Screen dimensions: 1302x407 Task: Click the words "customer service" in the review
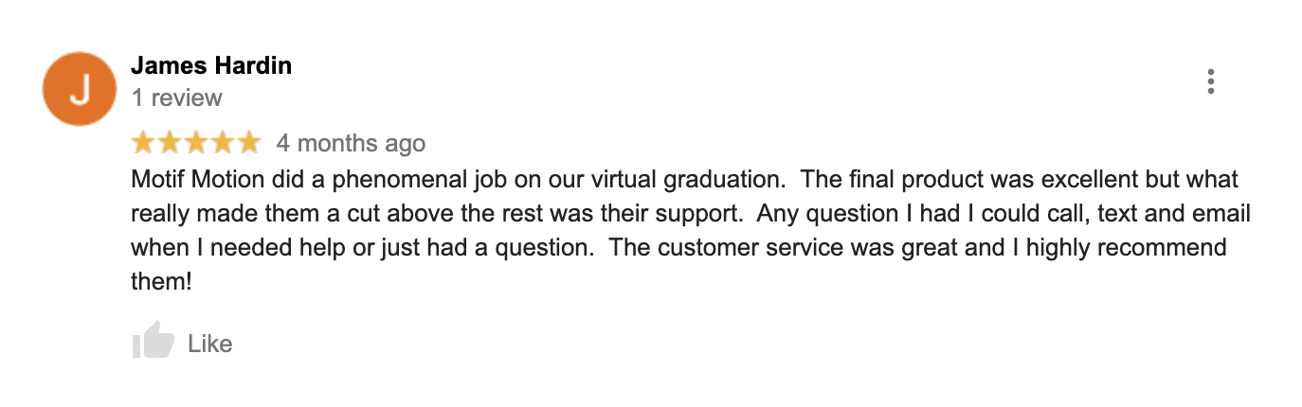(751, 248)
